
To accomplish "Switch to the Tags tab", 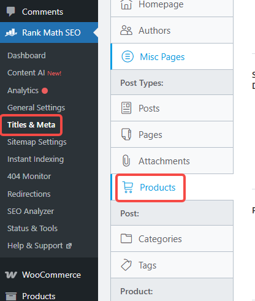I will [172, 265].
